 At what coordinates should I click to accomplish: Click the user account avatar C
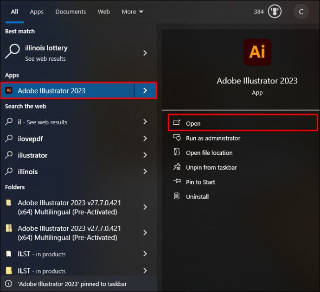click(x=301, y=12)
